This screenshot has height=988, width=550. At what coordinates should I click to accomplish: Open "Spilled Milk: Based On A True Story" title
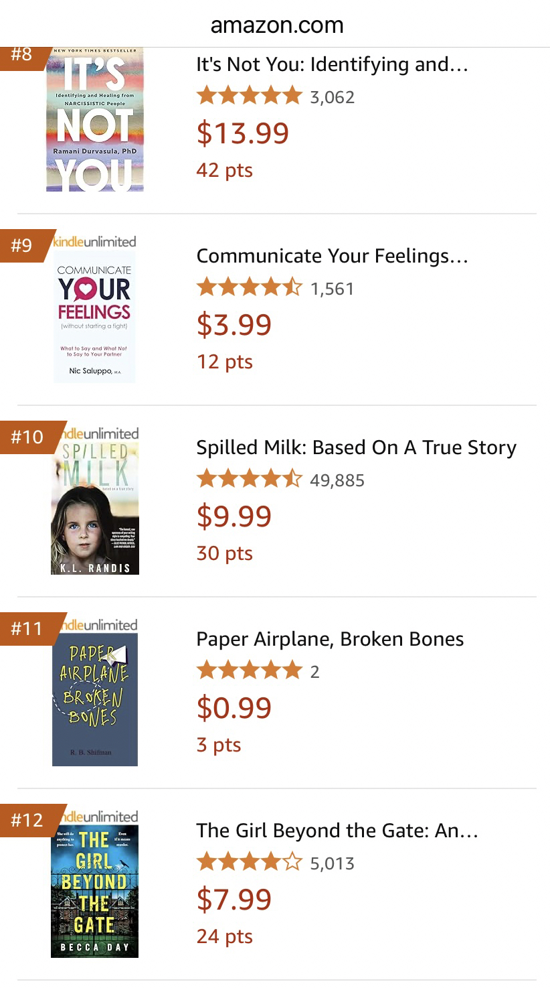point(356,447)
